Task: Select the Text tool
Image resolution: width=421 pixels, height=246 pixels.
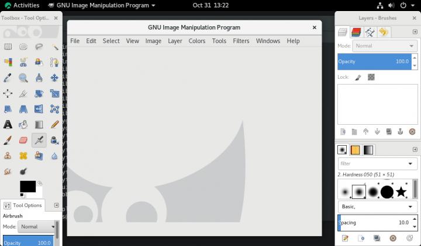Action: point(8,124)
